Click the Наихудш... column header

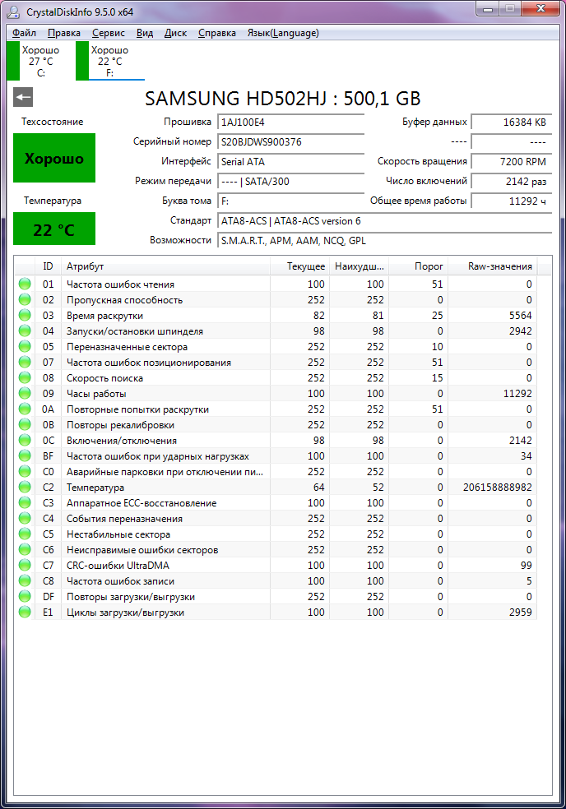point(359,266)
